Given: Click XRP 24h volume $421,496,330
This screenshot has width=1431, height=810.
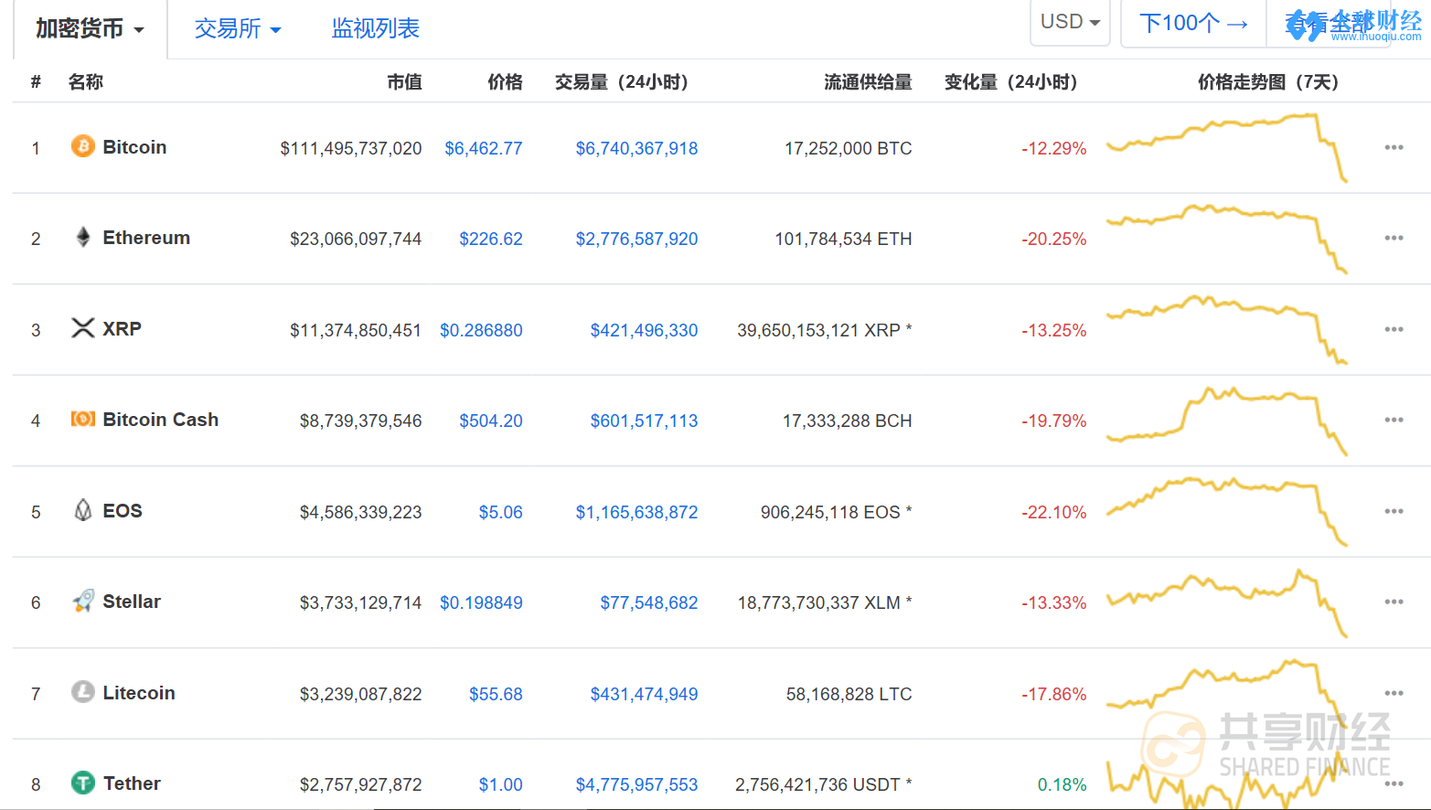Looking at the screenshot, I should pos(644,330).
